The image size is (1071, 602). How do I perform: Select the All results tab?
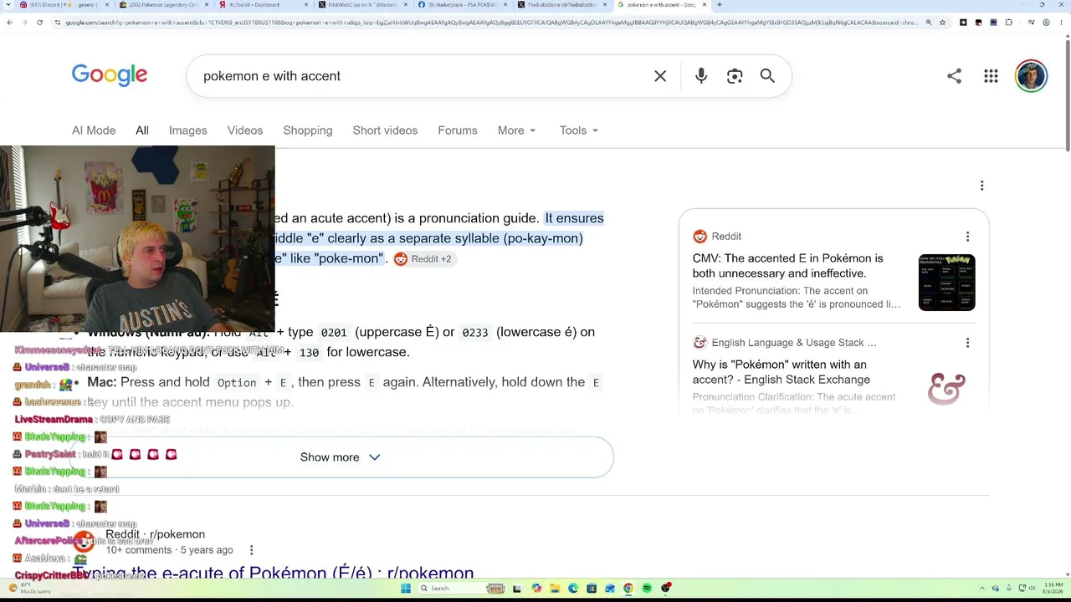pyautogui.click(x=142, y=130)
